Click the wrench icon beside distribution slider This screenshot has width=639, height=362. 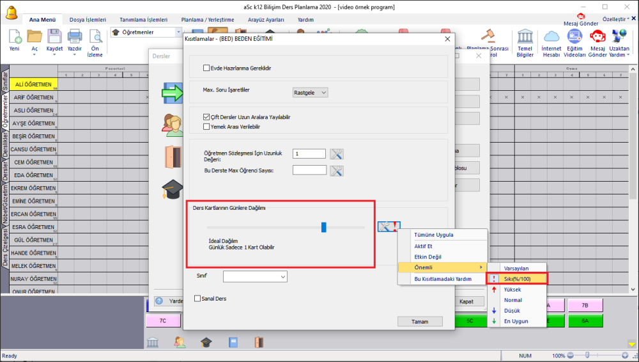click(x=389, y=226)
